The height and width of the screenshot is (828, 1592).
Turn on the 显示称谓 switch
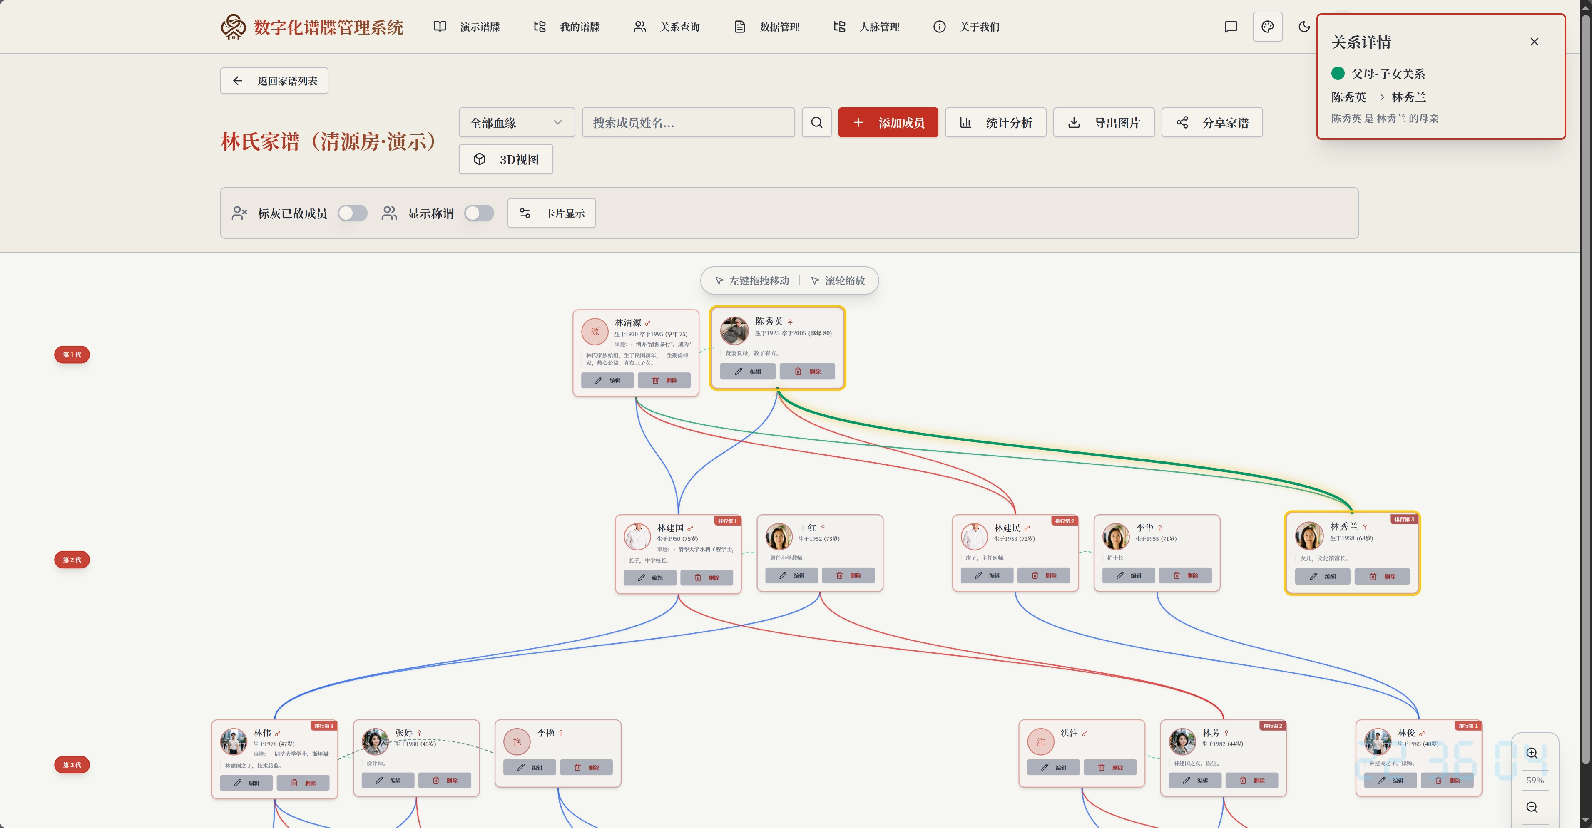click(x=479, y=213)
